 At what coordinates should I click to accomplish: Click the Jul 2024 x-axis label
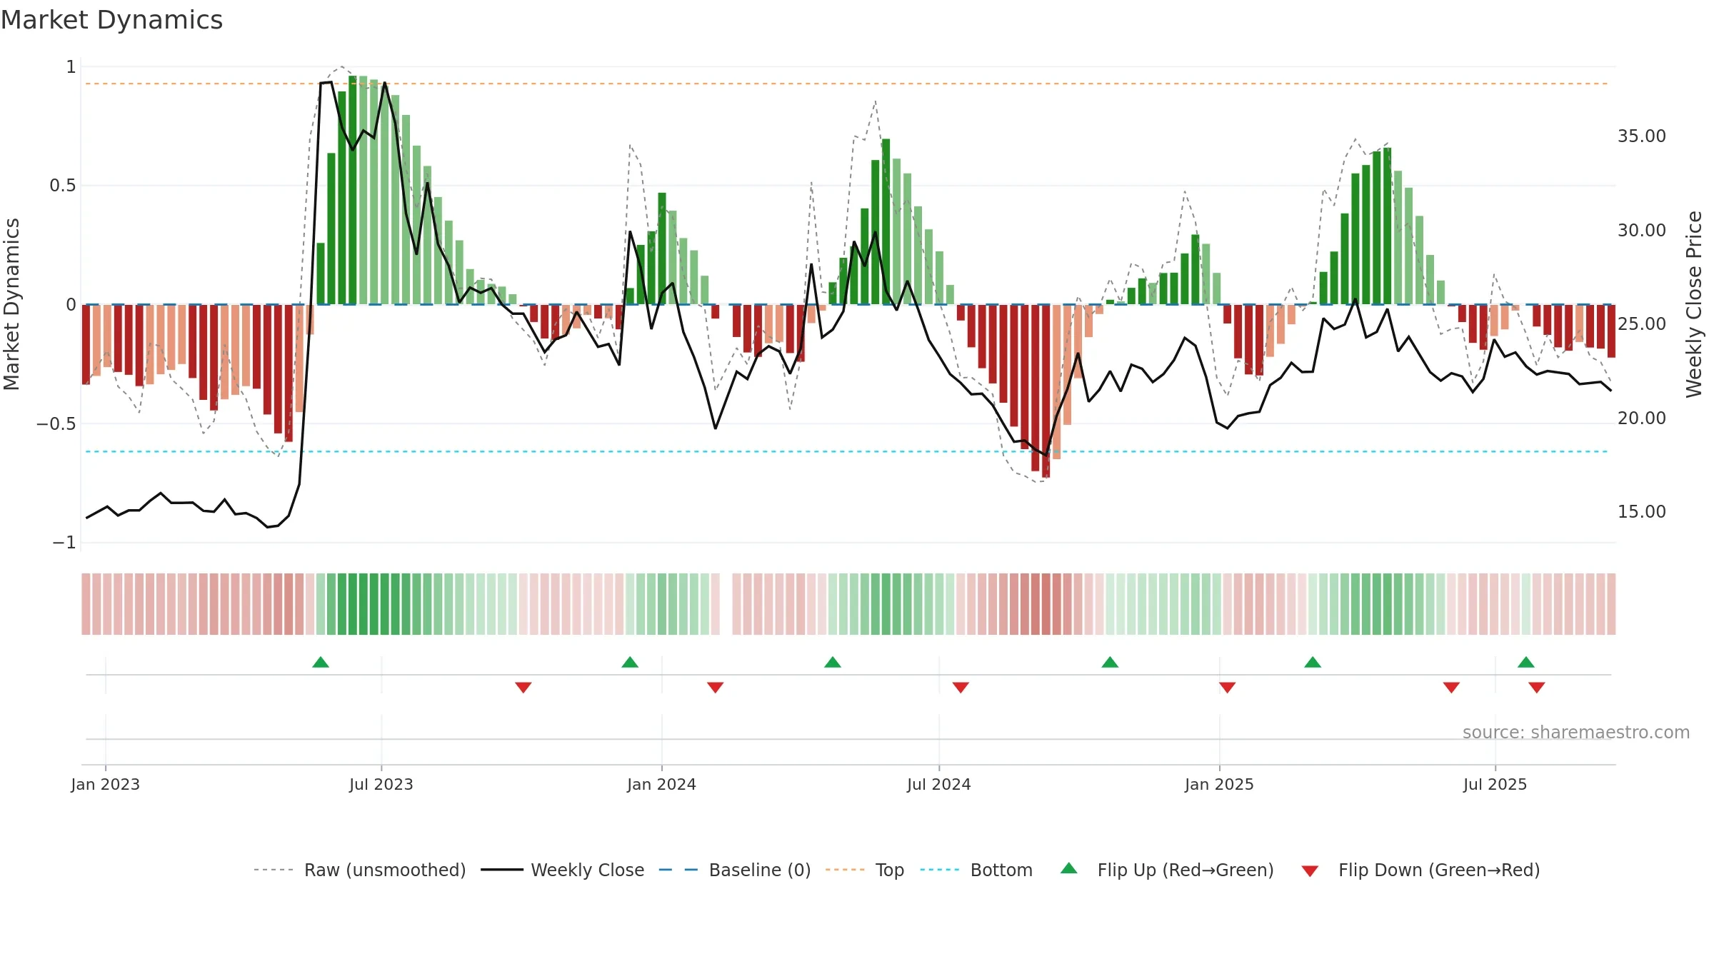939,784
